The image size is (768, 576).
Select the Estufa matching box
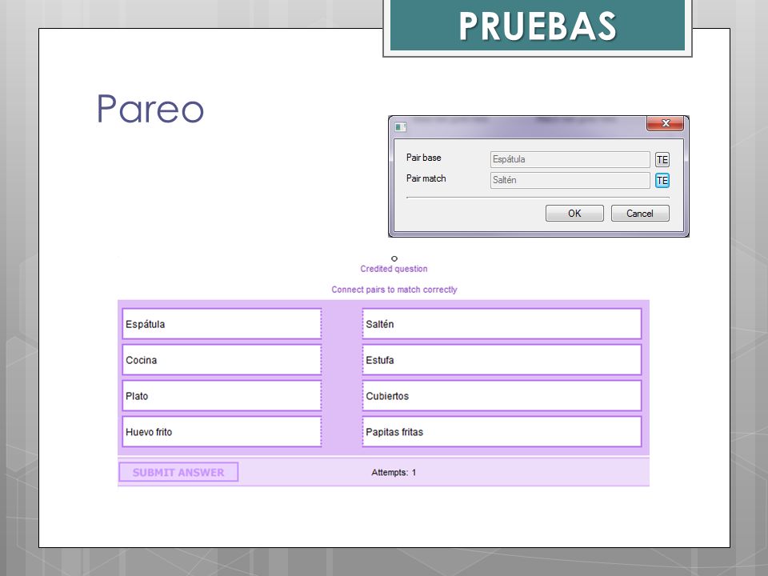coord(502,360)
